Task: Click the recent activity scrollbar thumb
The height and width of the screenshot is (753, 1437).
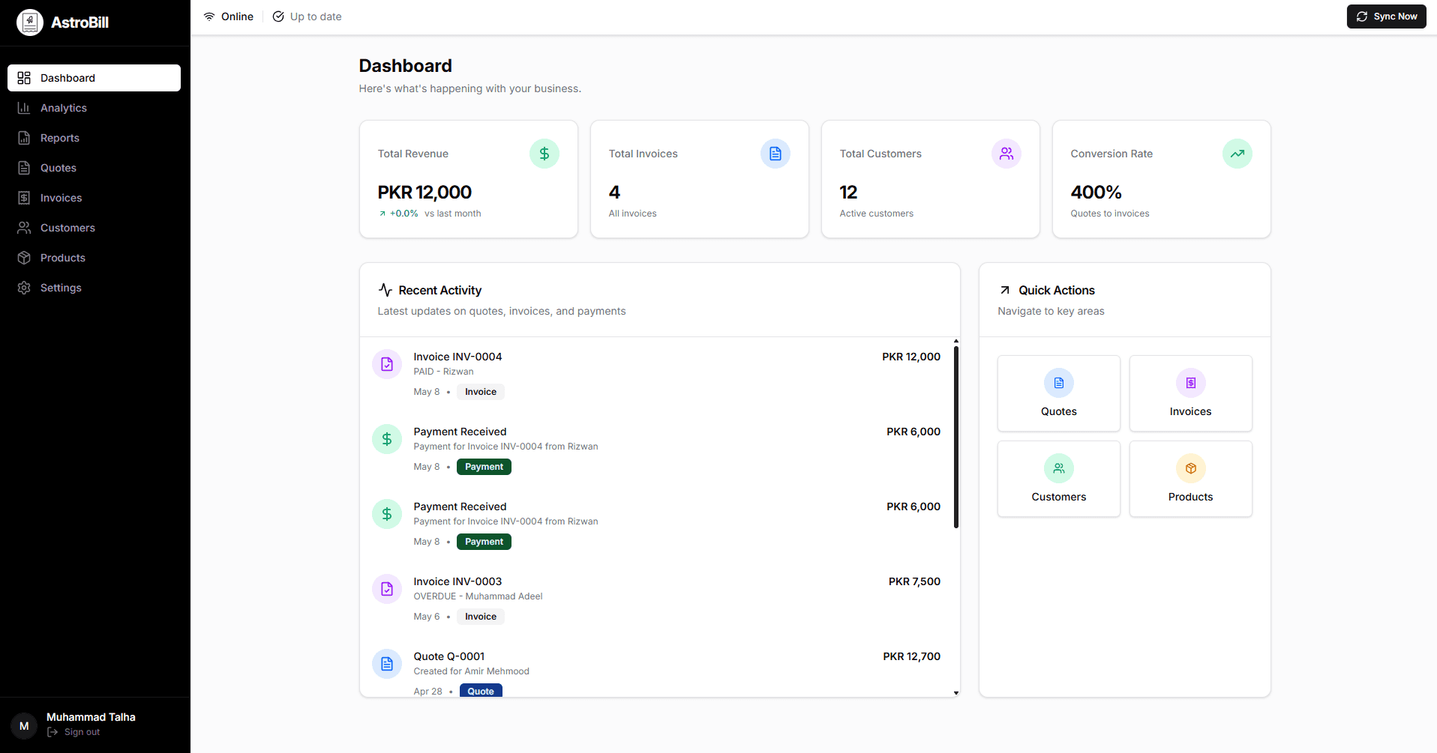Action: coord(956,438)
